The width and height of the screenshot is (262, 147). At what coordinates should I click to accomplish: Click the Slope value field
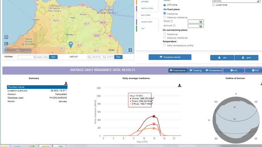click(x=196, y=21)
